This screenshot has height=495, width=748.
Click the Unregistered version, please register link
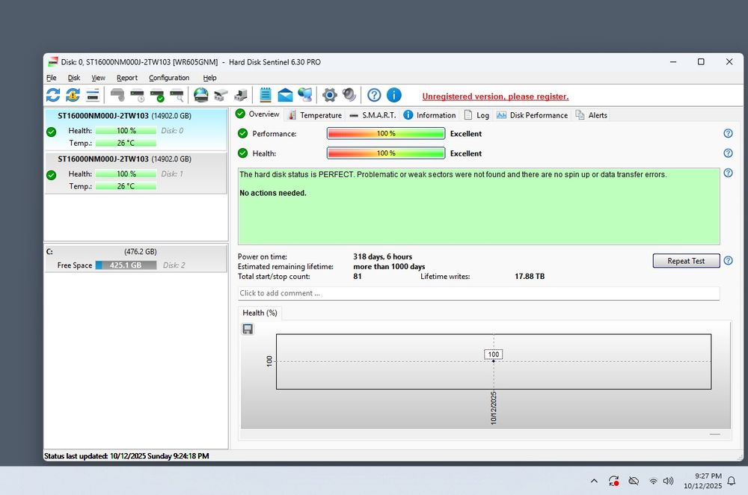click(x=495, y=96)
